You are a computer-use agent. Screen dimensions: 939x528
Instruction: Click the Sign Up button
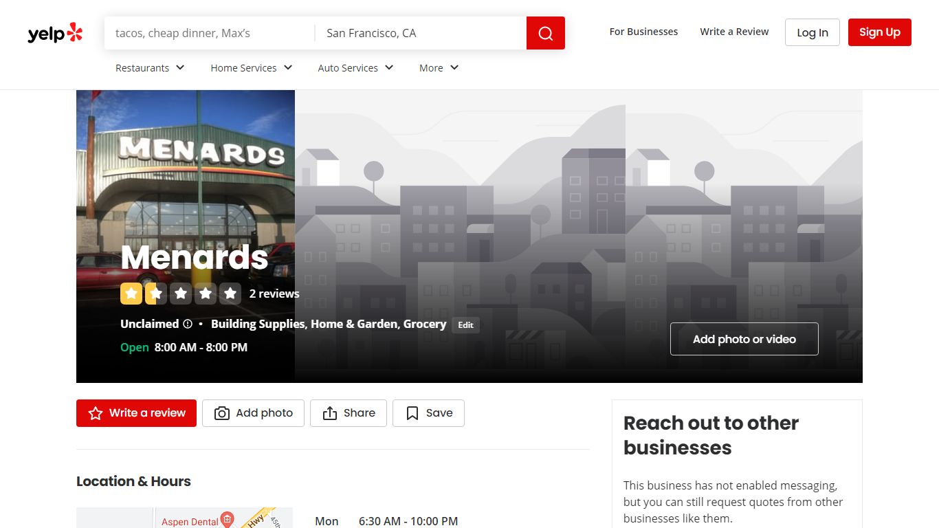click(880, 32)
